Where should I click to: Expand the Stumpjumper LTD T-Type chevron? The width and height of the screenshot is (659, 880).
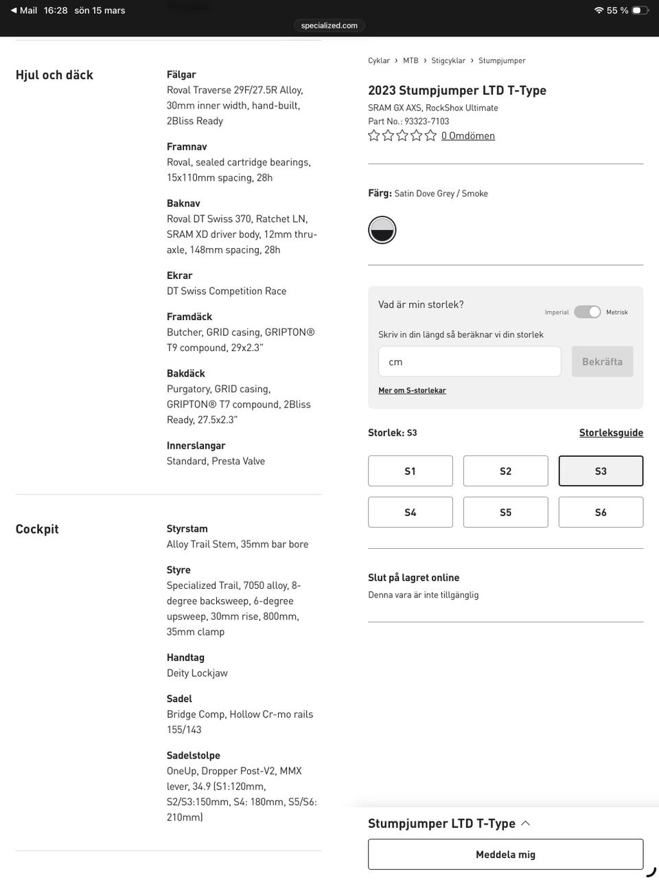pos(526,823)
